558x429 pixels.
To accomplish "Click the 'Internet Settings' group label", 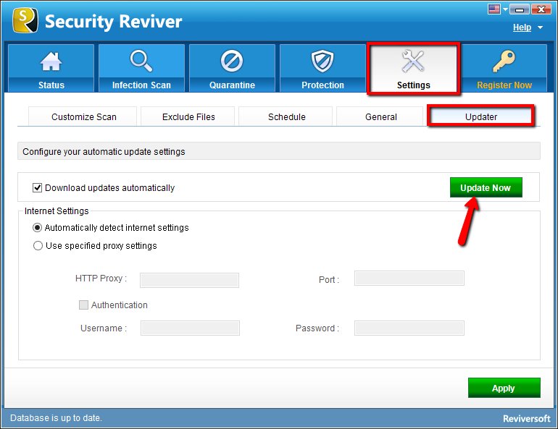I will [57, 211].
